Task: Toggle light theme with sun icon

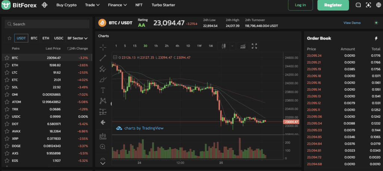Action: pyautogui.click(x=376, y=23)
